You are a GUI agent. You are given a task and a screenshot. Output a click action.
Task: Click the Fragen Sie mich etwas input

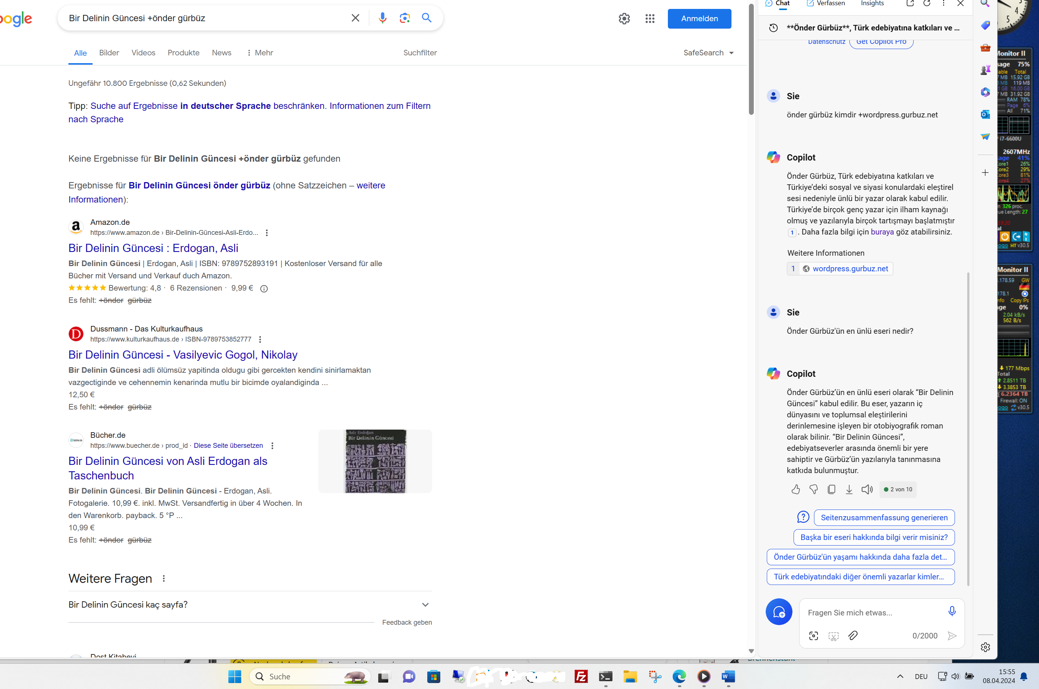click(873, 613)
